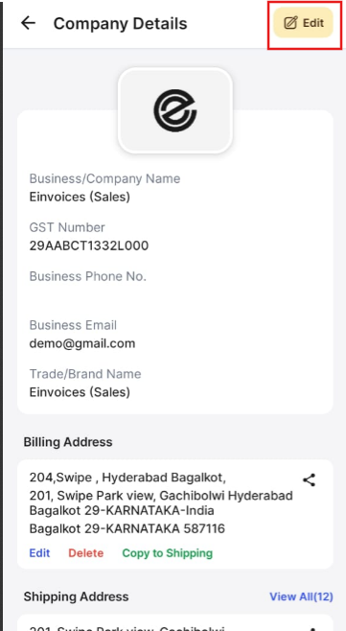The image size is (346, 631).
Task: Click the red Delete link for billing address
Action: 85,553
